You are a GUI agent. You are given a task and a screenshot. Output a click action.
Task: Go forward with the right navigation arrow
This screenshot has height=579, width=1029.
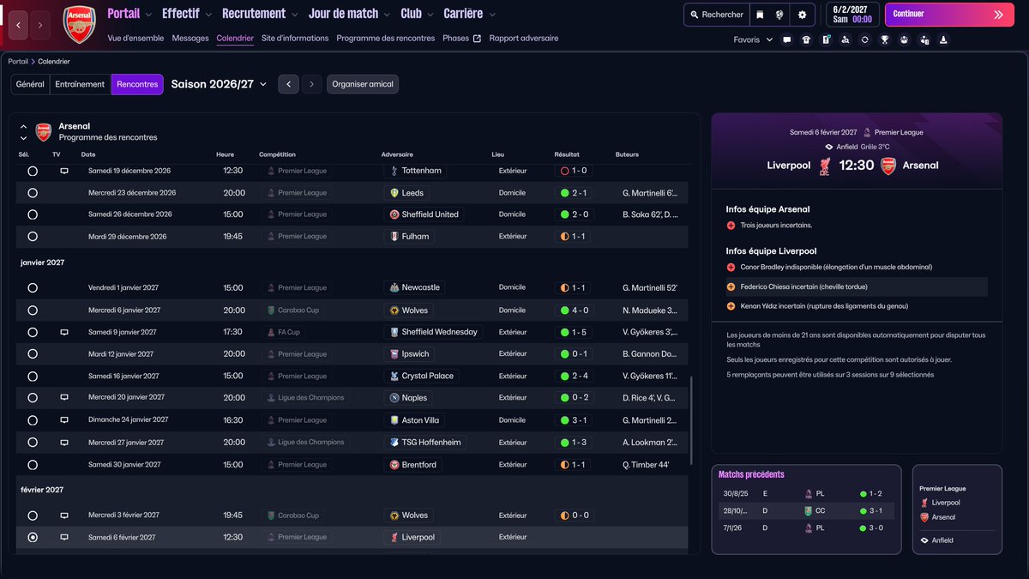[x=40, y=26]
